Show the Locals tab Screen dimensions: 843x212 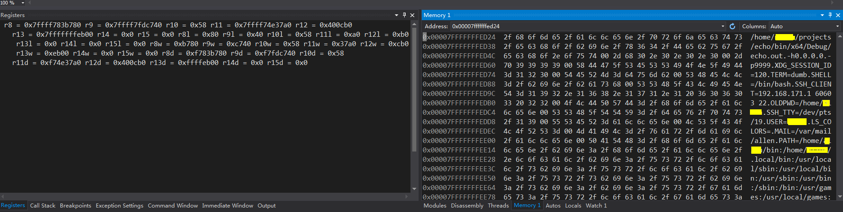coord(573,206)
